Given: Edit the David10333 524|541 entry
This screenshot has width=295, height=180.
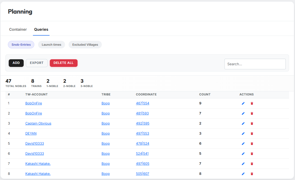Looking at the screenshot, I should (243, 154).
